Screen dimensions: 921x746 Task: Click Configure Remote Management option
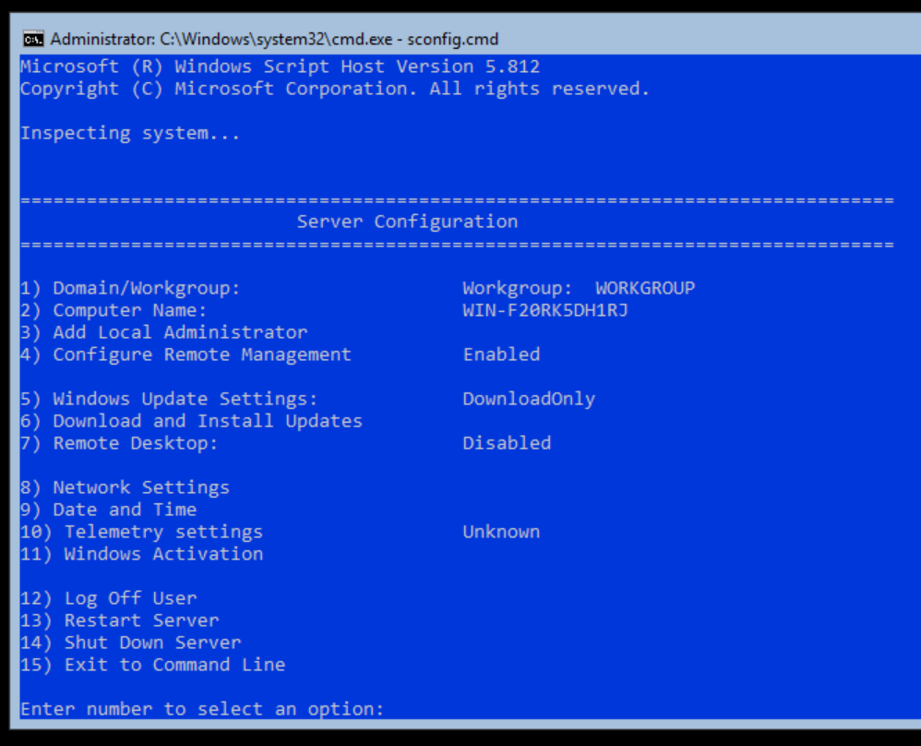tap(185, 355)
